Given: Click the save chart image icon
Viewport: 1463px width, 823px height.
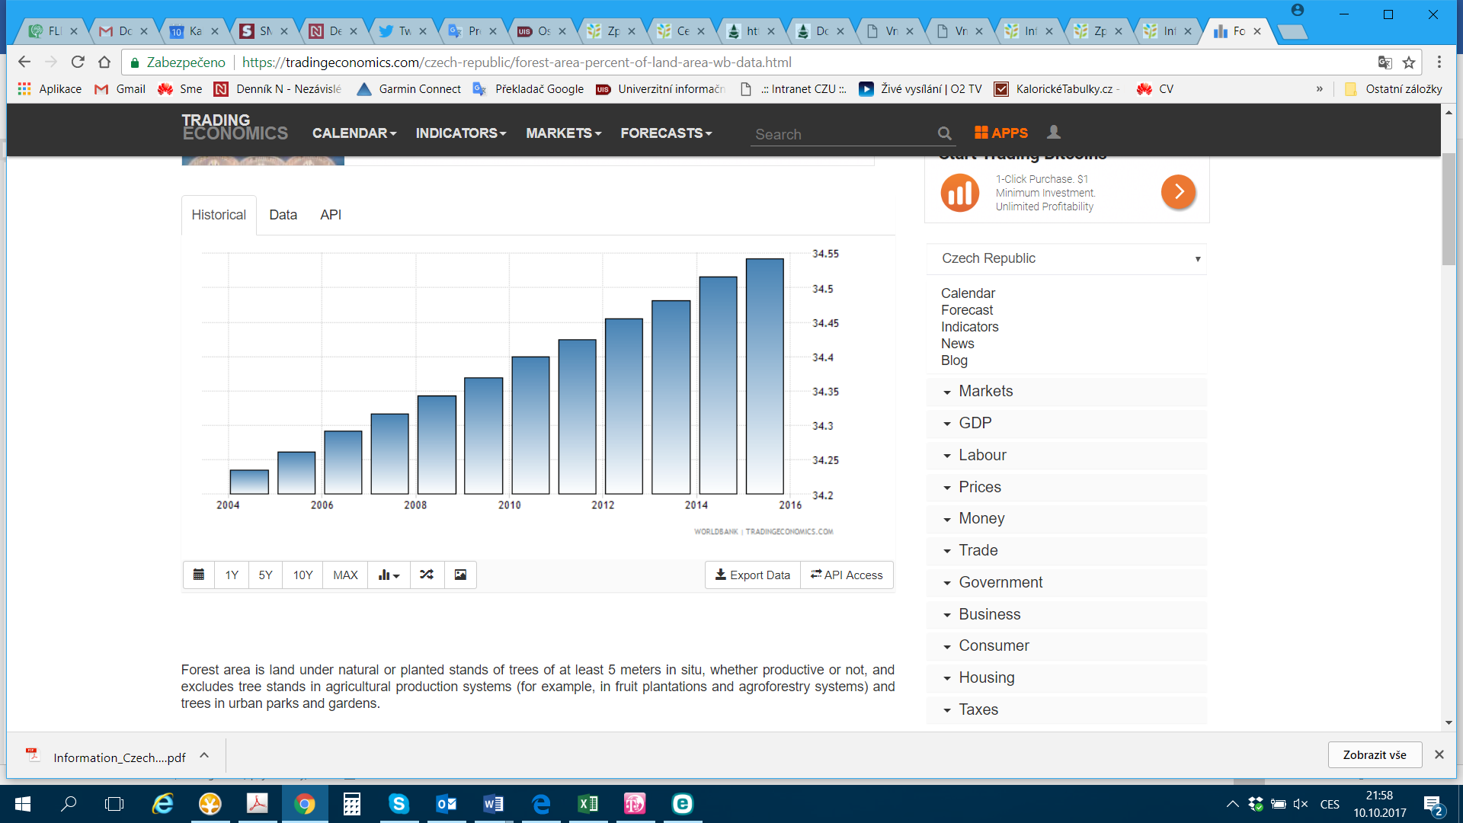Looking at the screenshot, I should tap(460, 575).
